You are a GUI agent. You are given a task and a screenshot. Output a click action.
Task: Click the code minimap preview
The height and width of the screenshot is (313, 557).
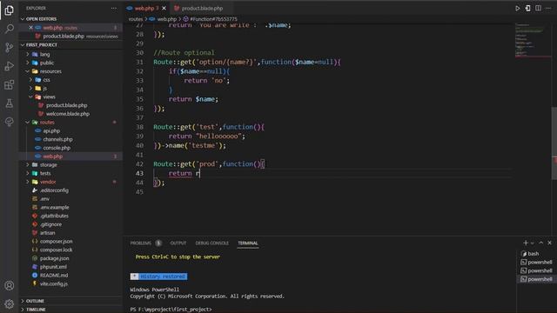(533, 40)
